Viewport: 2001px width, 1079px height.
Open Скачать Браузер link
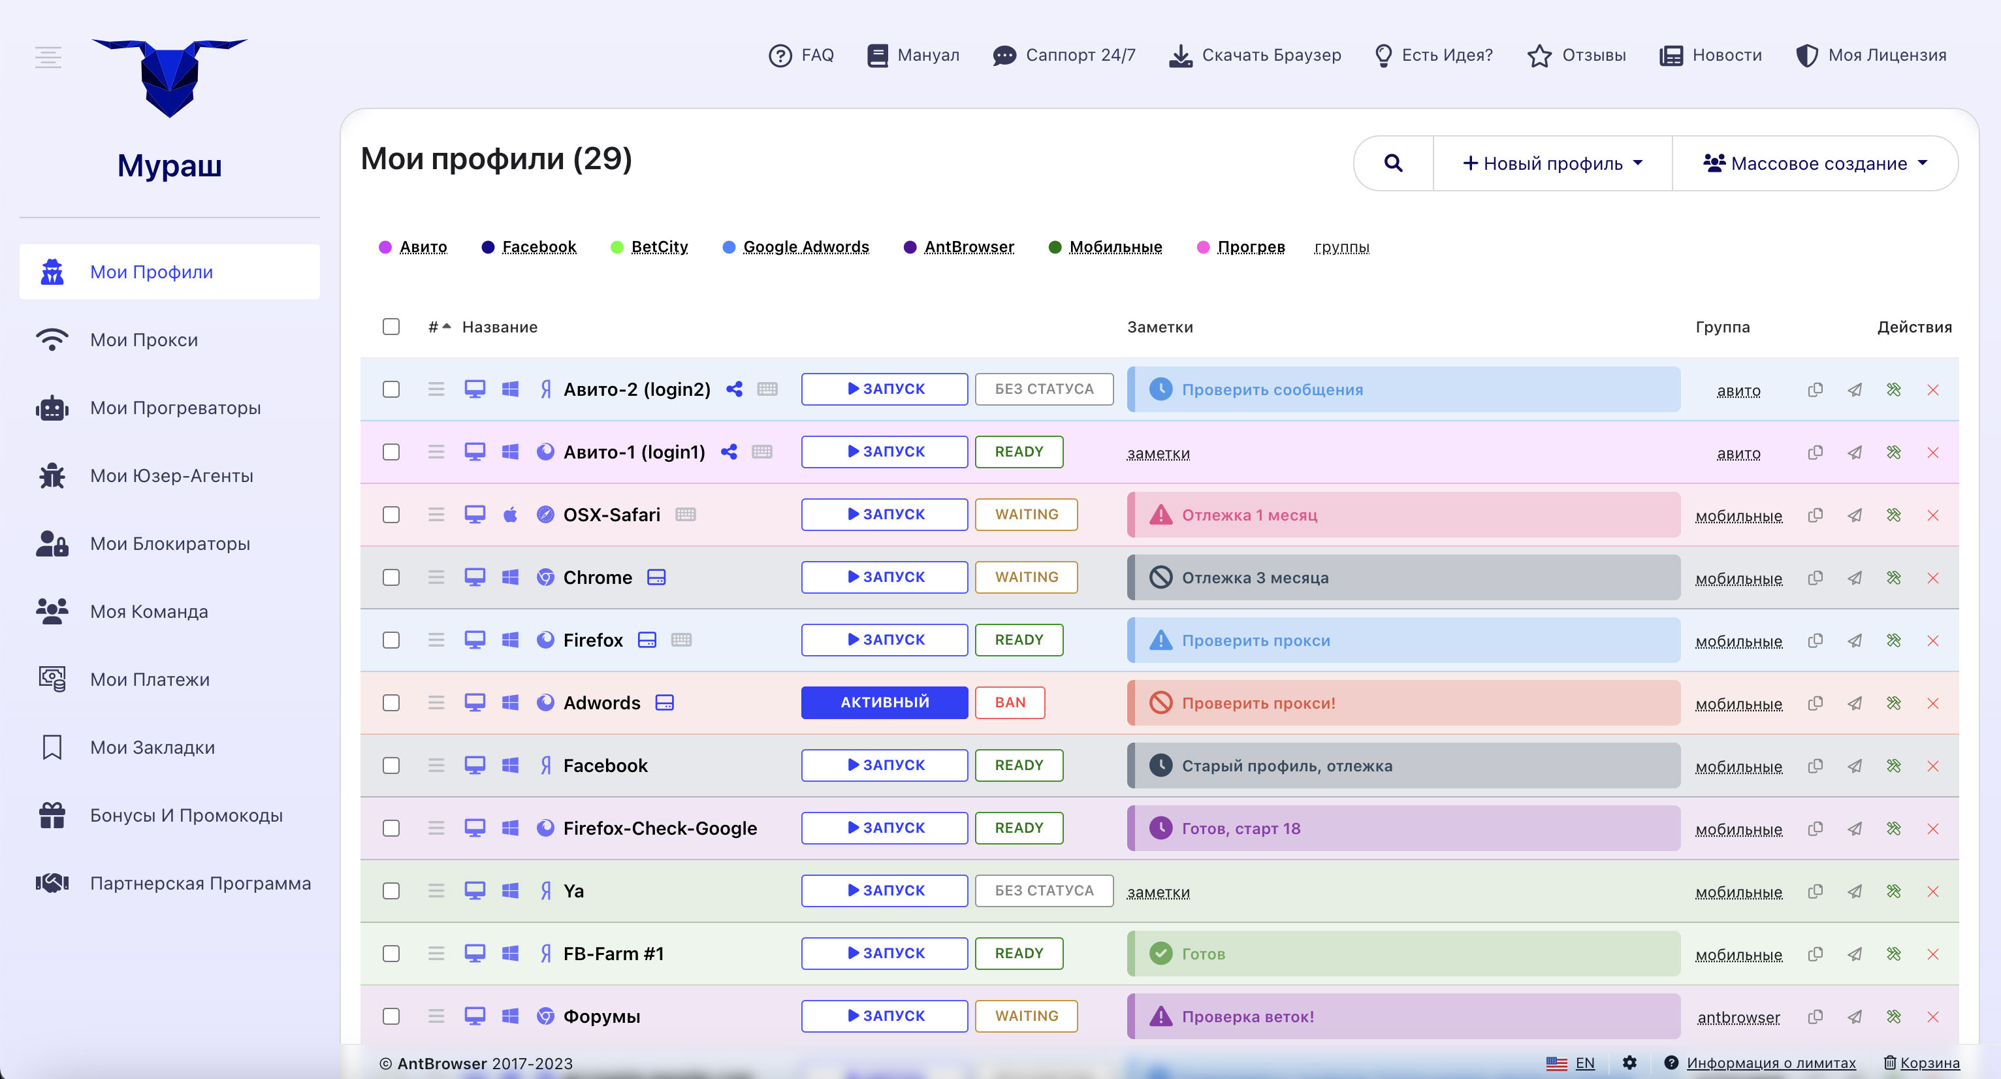click(x=1255, y=55)
